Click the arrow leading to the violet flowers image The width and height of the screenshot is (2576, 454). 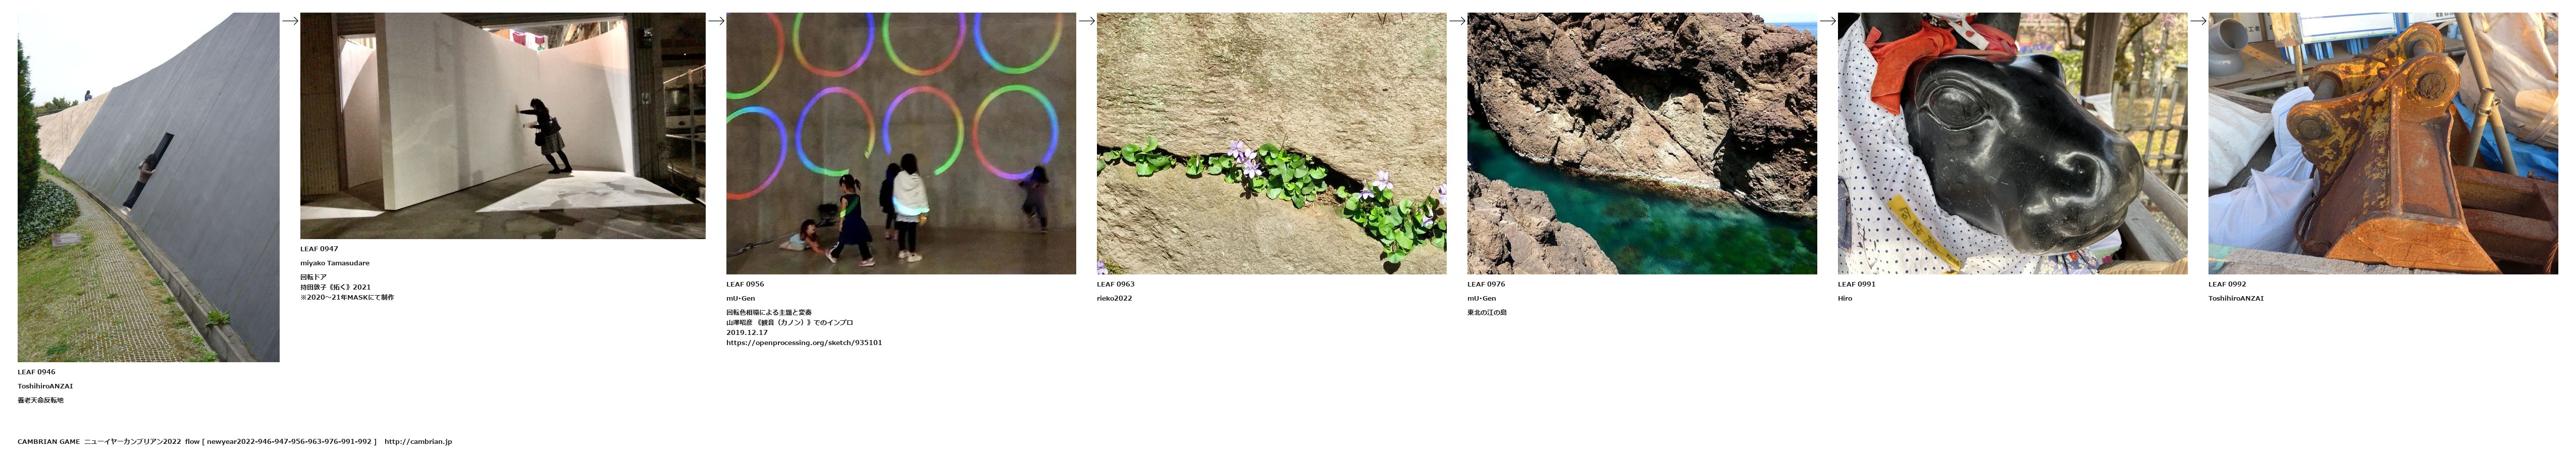point(1087,20)
